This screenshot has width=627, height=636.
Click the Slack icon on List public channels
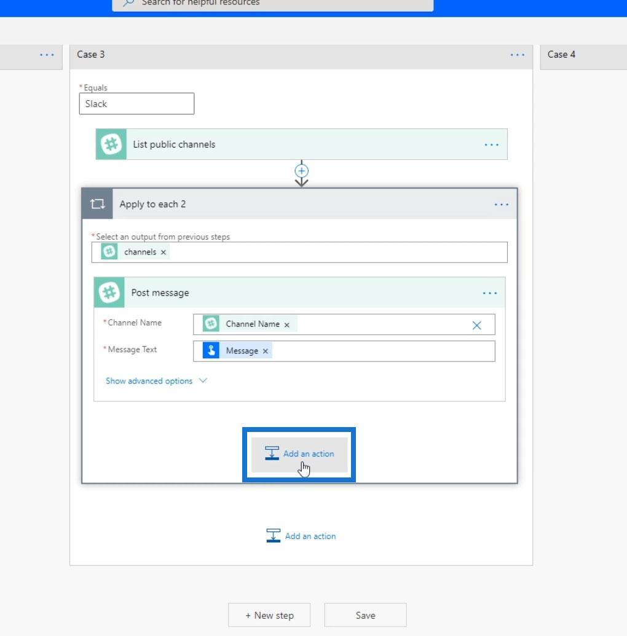coord(111,144)
